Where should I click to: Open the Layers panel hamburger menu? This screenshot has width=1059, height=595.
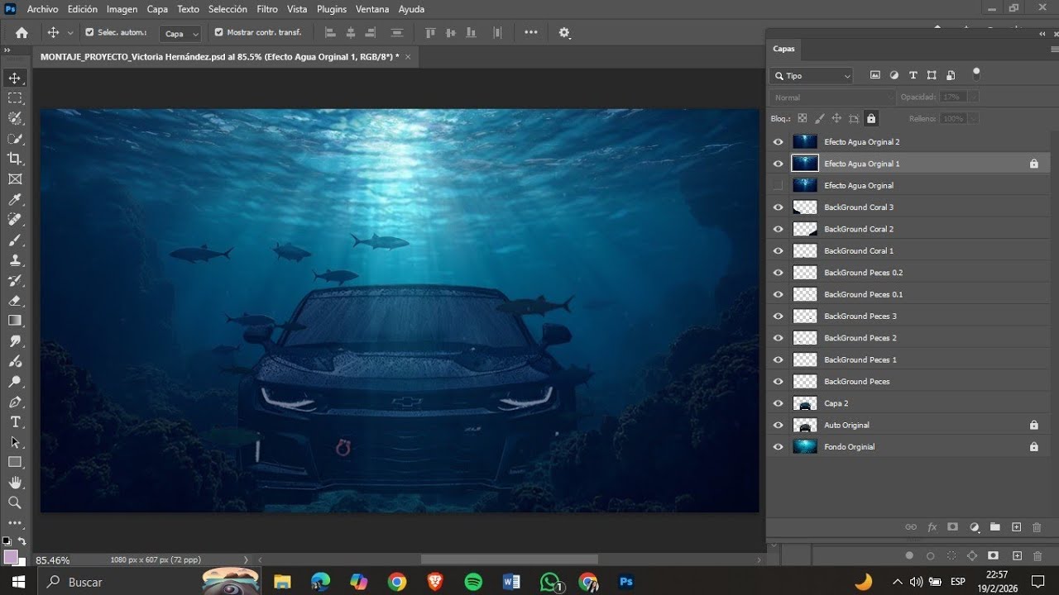pos(1053,49)
